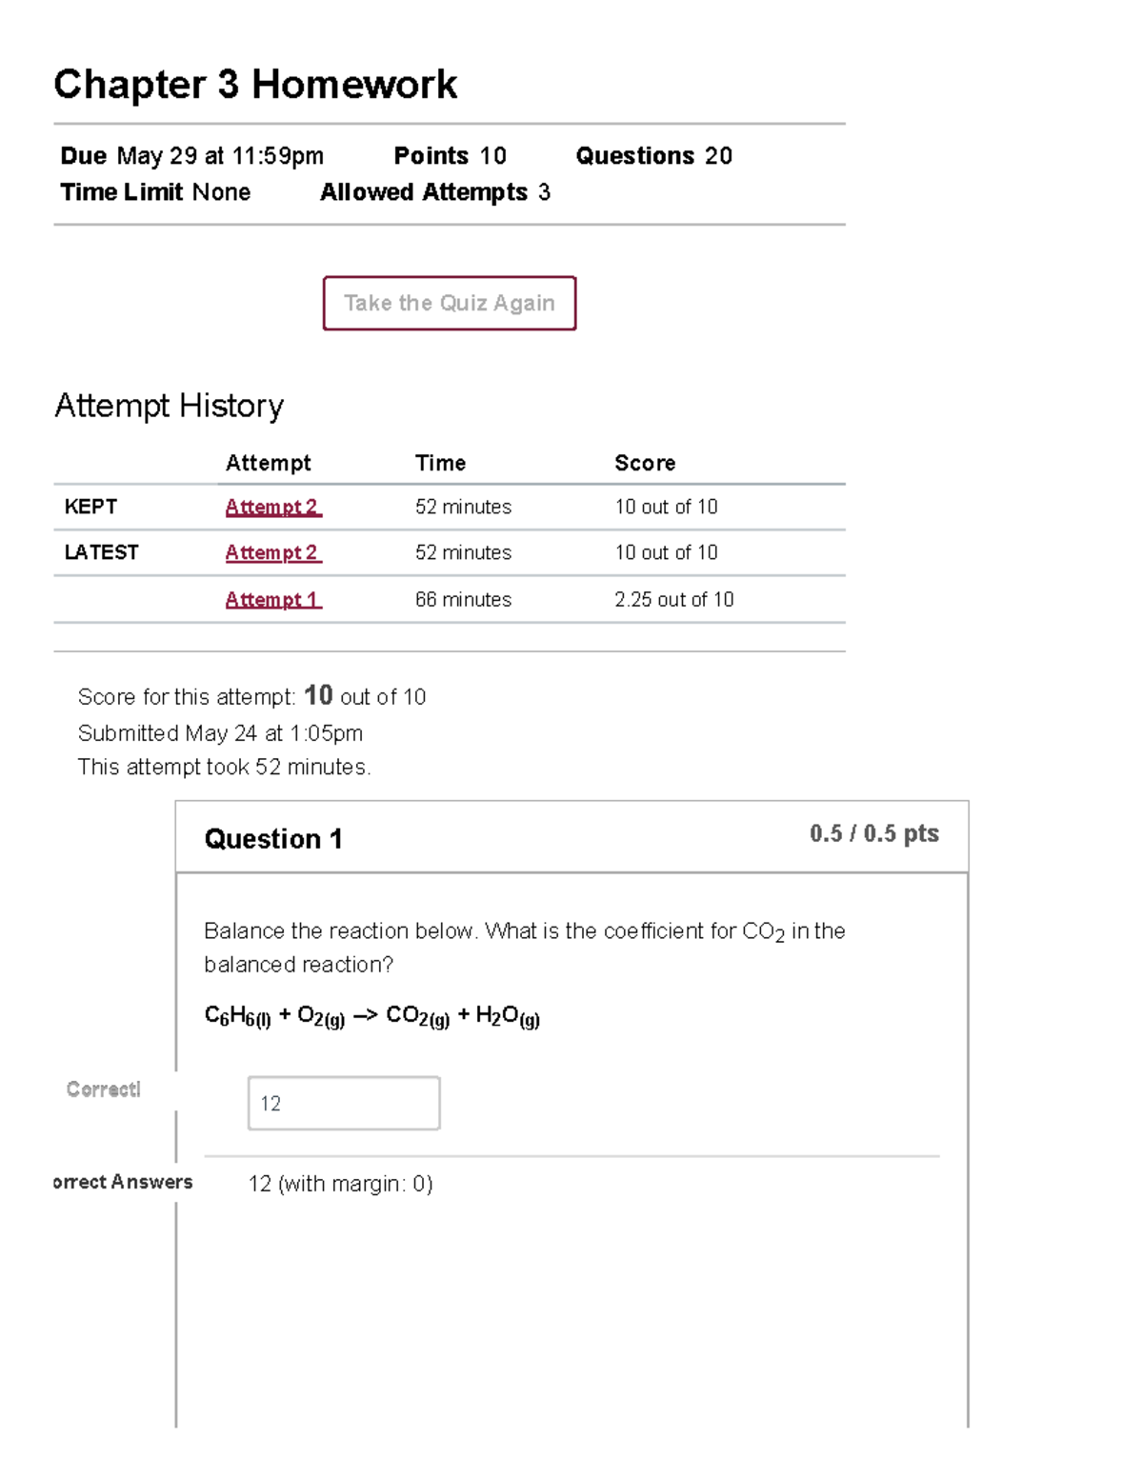Open the KEPT Attempt 2 link

point(272,507)
